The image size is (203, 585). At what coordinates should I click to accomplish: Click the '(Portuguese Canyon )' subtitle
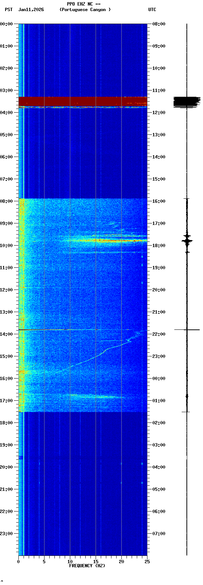[x=85, y=10]
